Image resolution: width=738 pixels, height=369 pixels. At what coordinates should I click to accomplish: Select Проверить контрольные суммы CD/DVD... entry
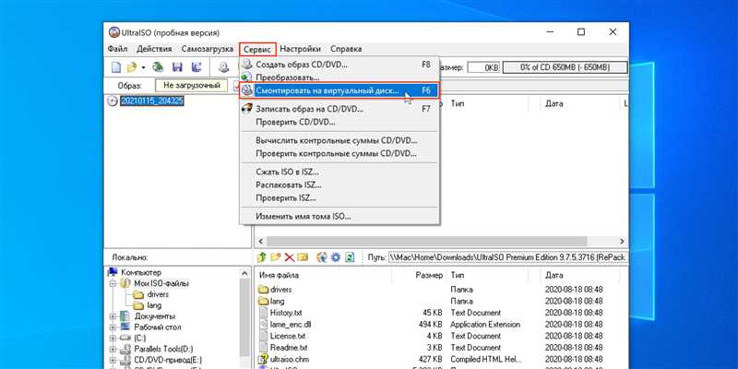click(x=339, y=153)
